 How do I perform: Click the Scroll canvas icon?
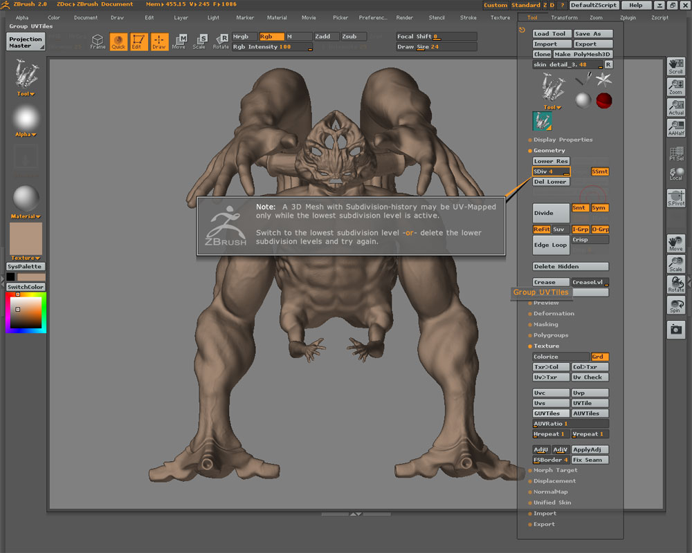click(x=675, y=66)
